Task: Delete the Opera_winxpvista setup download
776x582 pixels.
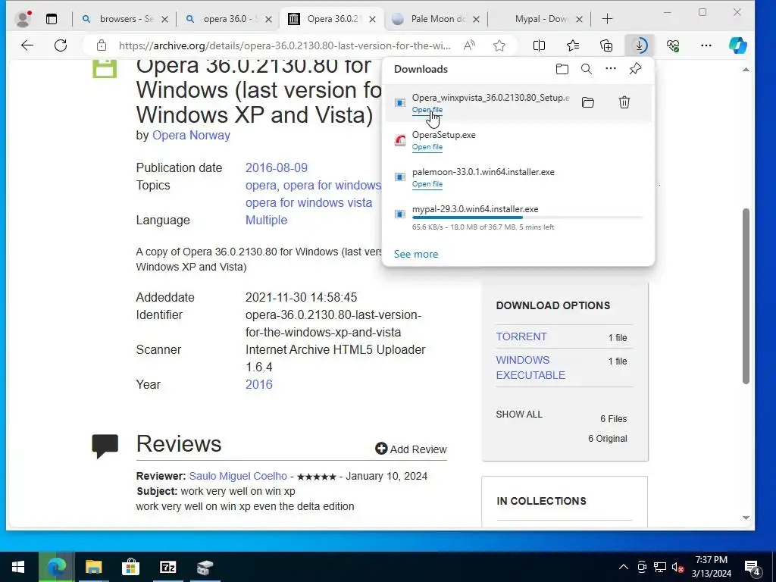Action: pos(624,102)
